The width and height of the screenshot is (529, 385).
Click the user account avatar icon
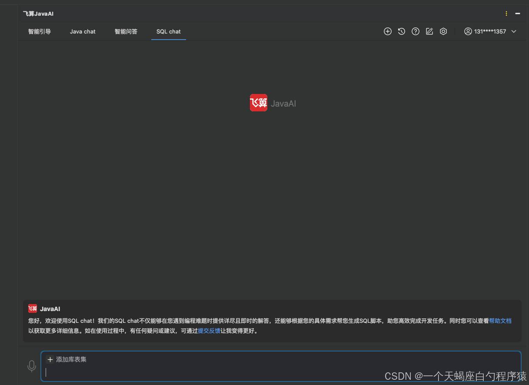468,31
